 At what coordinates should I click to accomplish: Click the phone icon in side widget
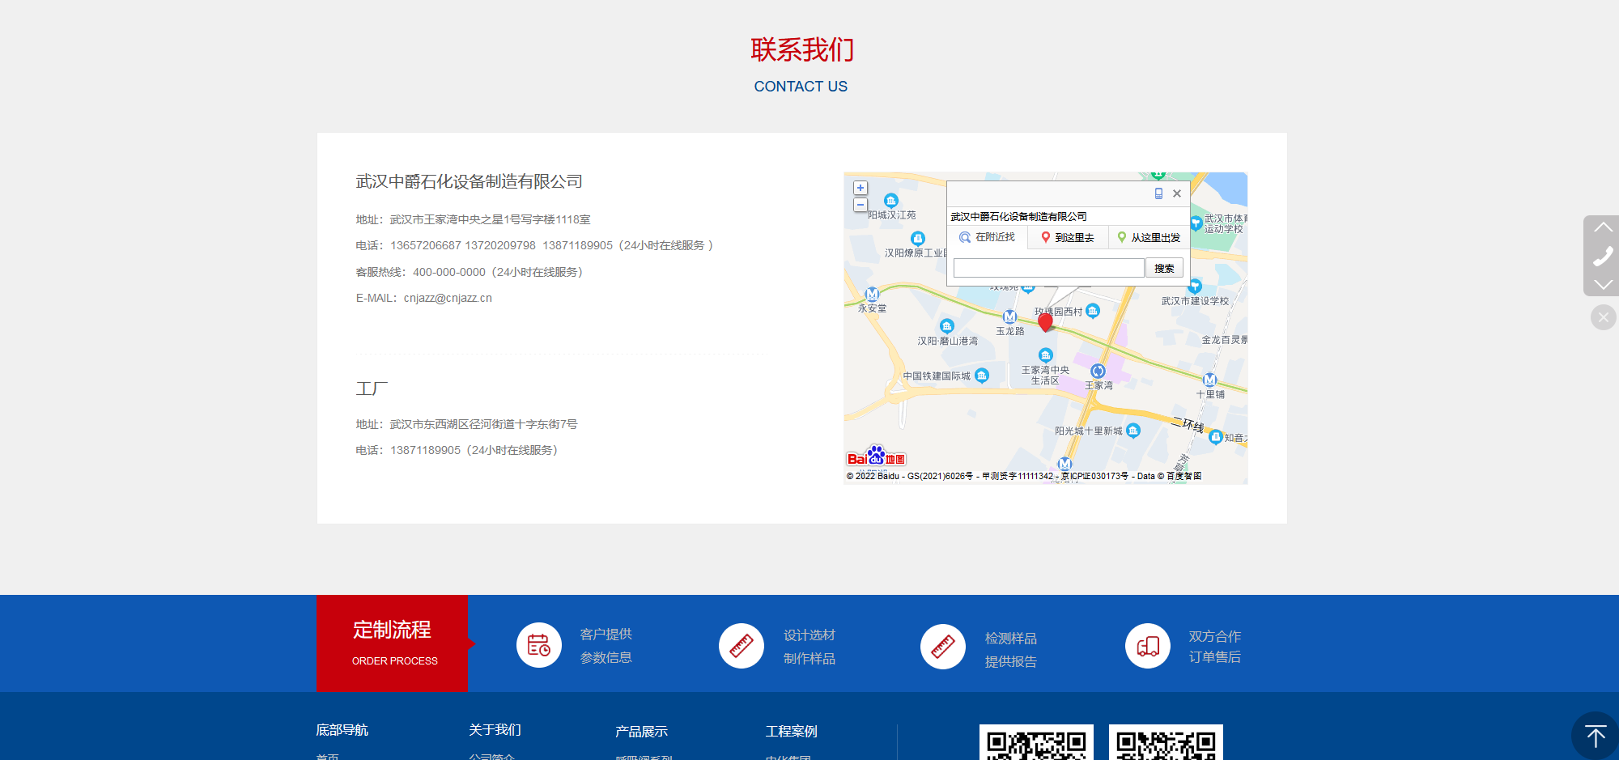(x=1603, y=256)
